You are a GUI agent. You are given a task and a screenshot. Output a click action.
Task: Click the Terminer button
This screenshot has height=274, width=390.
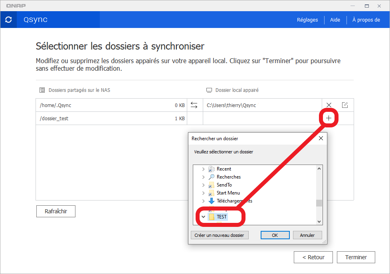356,257
